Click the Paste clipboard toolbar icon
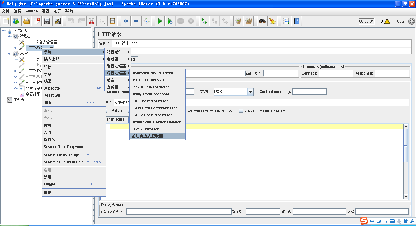 (112, 21)
